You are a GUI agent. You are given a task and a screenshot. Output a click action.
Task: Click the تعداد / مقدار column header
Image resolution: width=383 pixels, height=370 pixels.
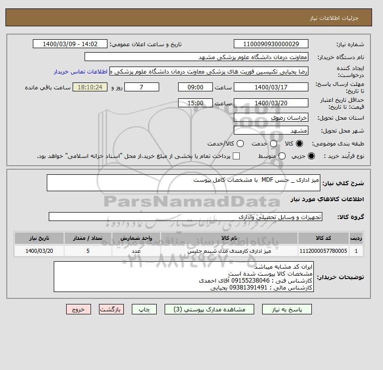tap(88, 238)
